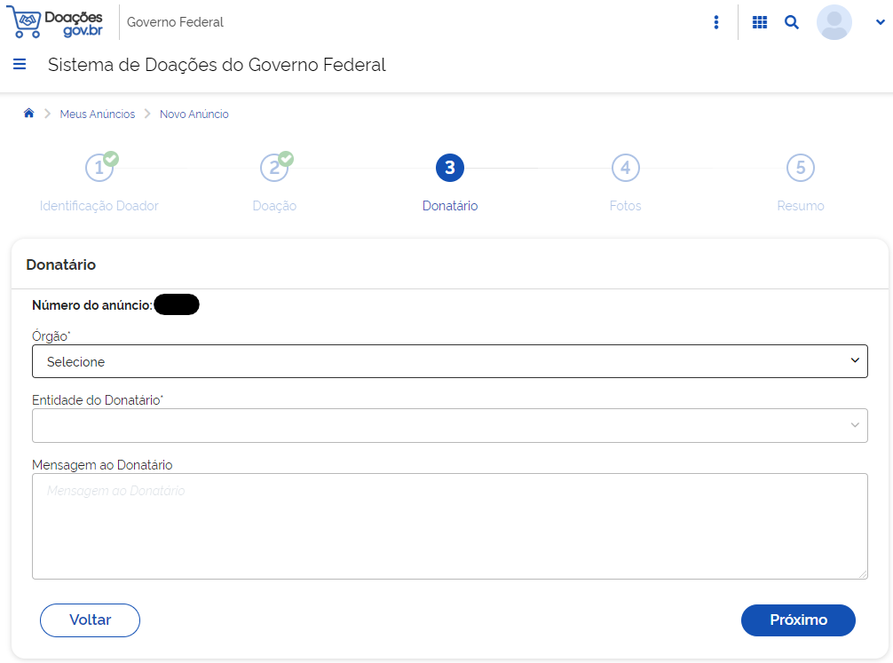Click the Doações gov.br cart logo
This screenshot has height=663, width=893.
(55, 23)
